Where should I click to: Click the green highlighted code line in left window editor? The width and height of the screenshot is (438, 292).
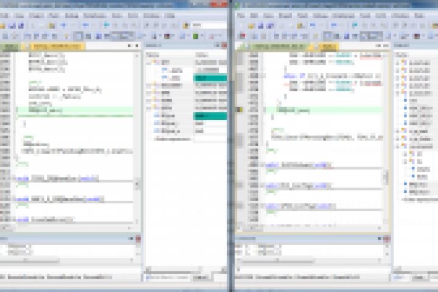75,110
